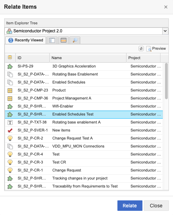Image resolution: width=173 pixels, height=215 pixels.
Task: Click ID cell SI-PS-29
Action: tap(25, 66)
